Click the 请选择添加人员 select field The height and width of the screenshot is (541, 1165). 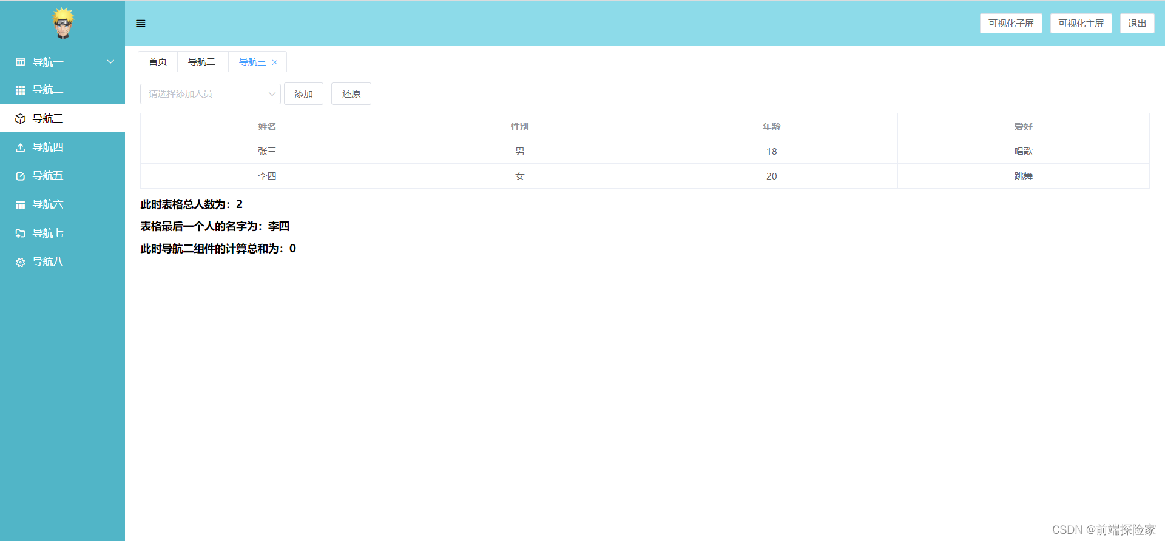pos(210,94)
